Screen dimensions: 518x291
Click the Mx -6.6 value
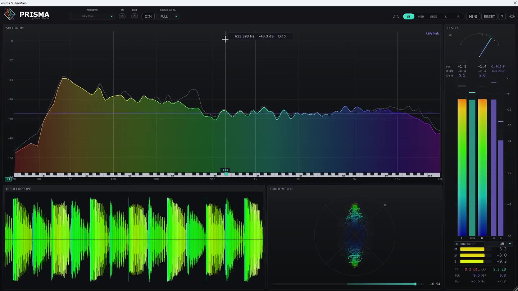point(476,281)
